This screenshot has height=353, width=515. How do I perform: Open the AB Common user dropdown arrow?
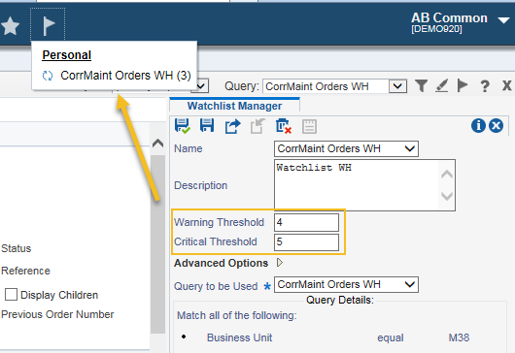pyautogui.click(x=503, y=21)
